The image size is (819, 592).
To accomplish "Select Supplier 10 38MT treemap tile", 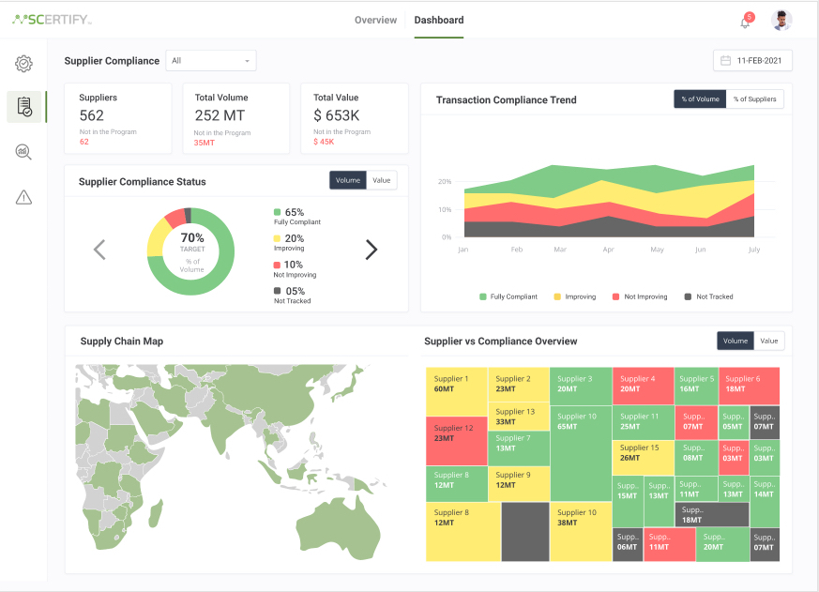I will pos(581,532).
